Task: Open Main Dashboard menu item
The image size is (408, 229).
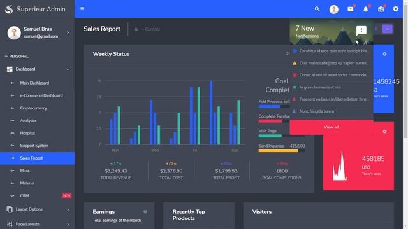Action: click(x=37, y=83)
